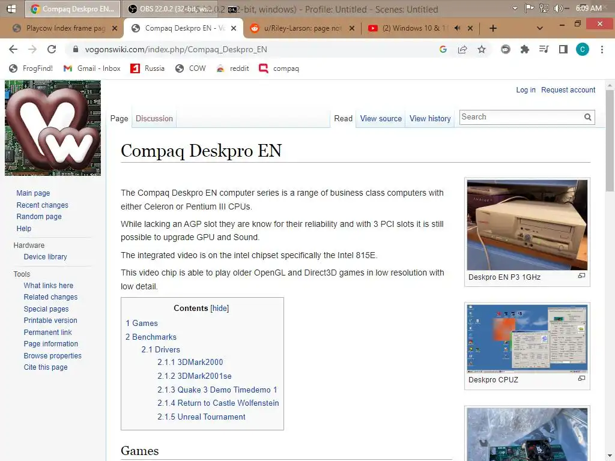Show hidden taskbar tray icons
This screenshot has width=615, height=461.
515,8
